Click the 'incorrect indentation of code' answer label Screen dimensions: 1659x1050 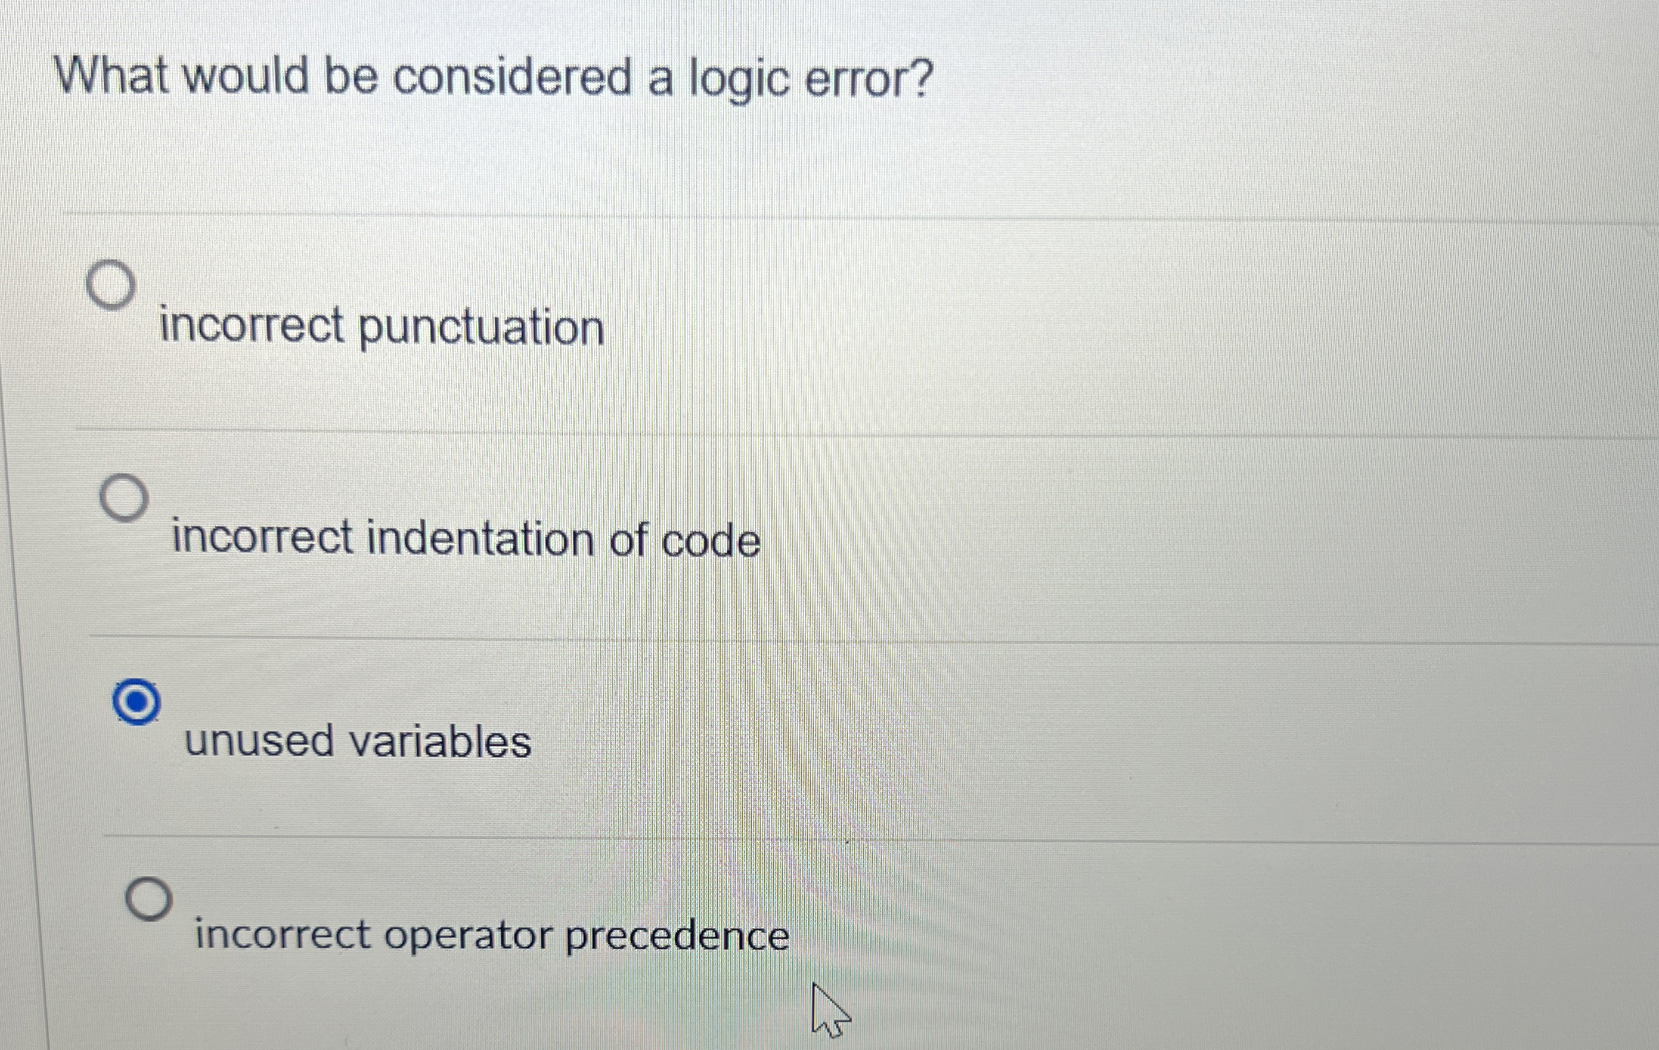(x=465, y=539)
